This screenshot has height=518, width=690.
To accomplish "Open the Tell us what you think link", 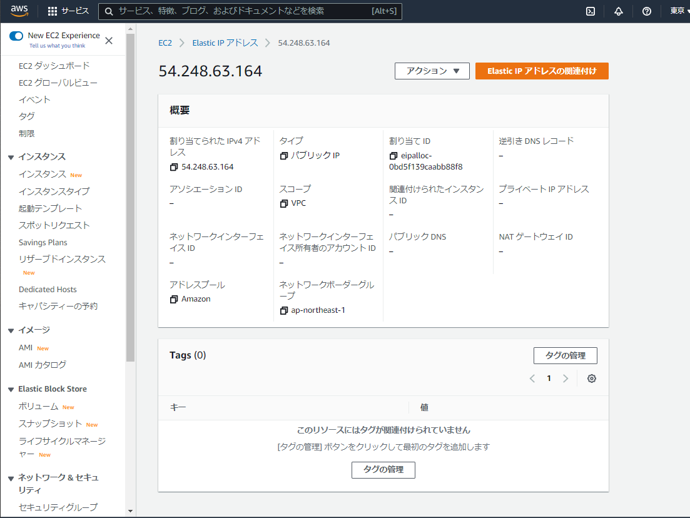I will [57, 46].
